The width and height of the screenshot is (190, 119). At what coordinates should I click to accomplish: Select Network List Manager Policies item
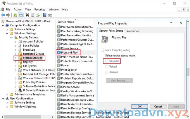[x=39, y=74]
